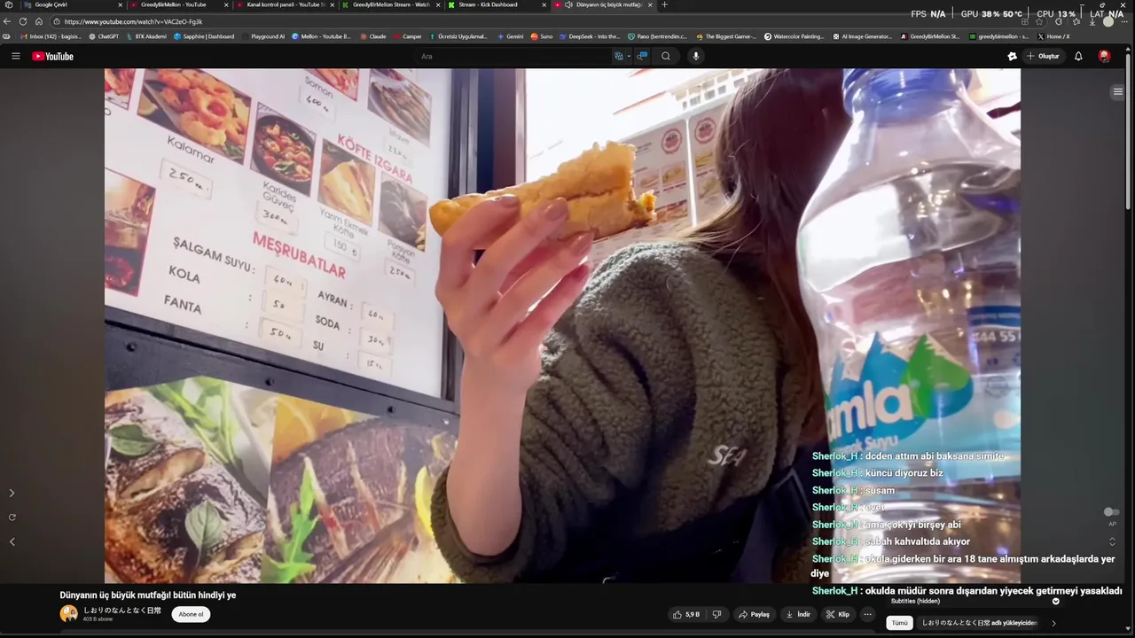Image resolution: width=1135 pixels, height=638 pixels.
Task: Switch to Kanal kontrol paneli tab
Action: point(284,4)
